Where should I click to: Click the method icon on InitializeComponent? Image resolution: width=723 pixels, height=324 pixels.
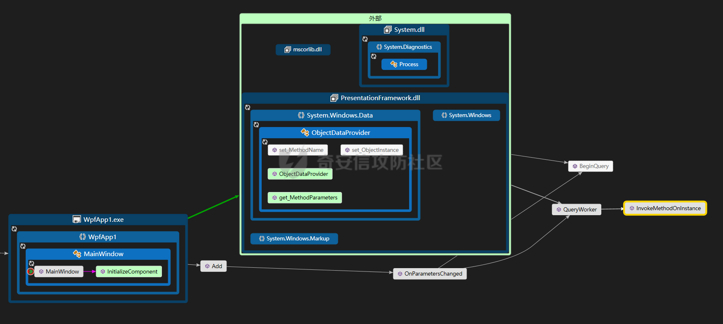coord(103,272)
